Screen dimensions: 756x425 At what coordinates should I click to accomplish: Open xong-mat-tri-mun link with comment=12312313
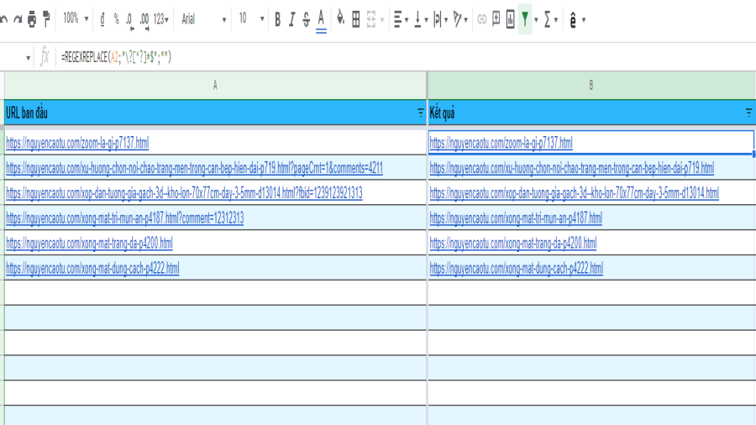coord(125,218)
